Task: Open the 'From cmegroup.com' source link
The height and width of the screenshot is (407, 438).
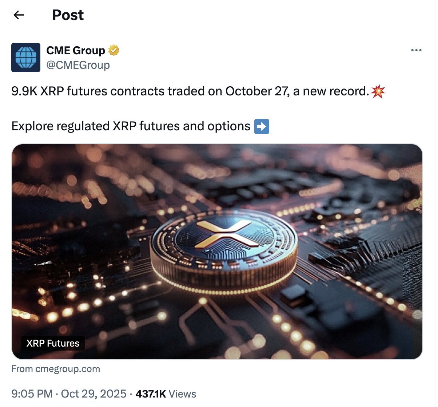Action: click(56, 369)
